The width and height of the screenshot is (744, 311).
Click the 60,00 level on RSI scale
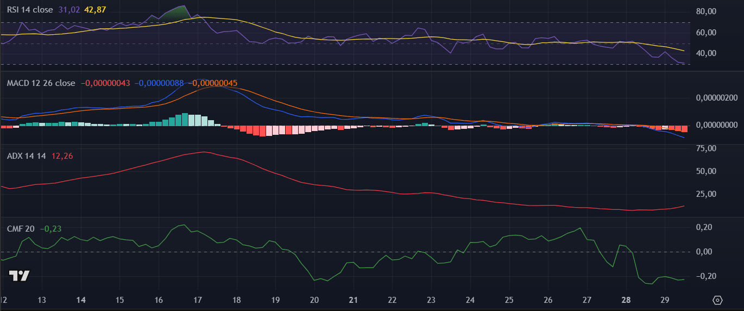705,33
